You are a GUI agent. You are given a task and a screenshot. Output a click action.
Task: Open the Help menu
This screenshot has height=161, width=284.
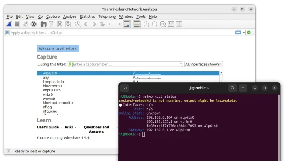tap(153, 17)
